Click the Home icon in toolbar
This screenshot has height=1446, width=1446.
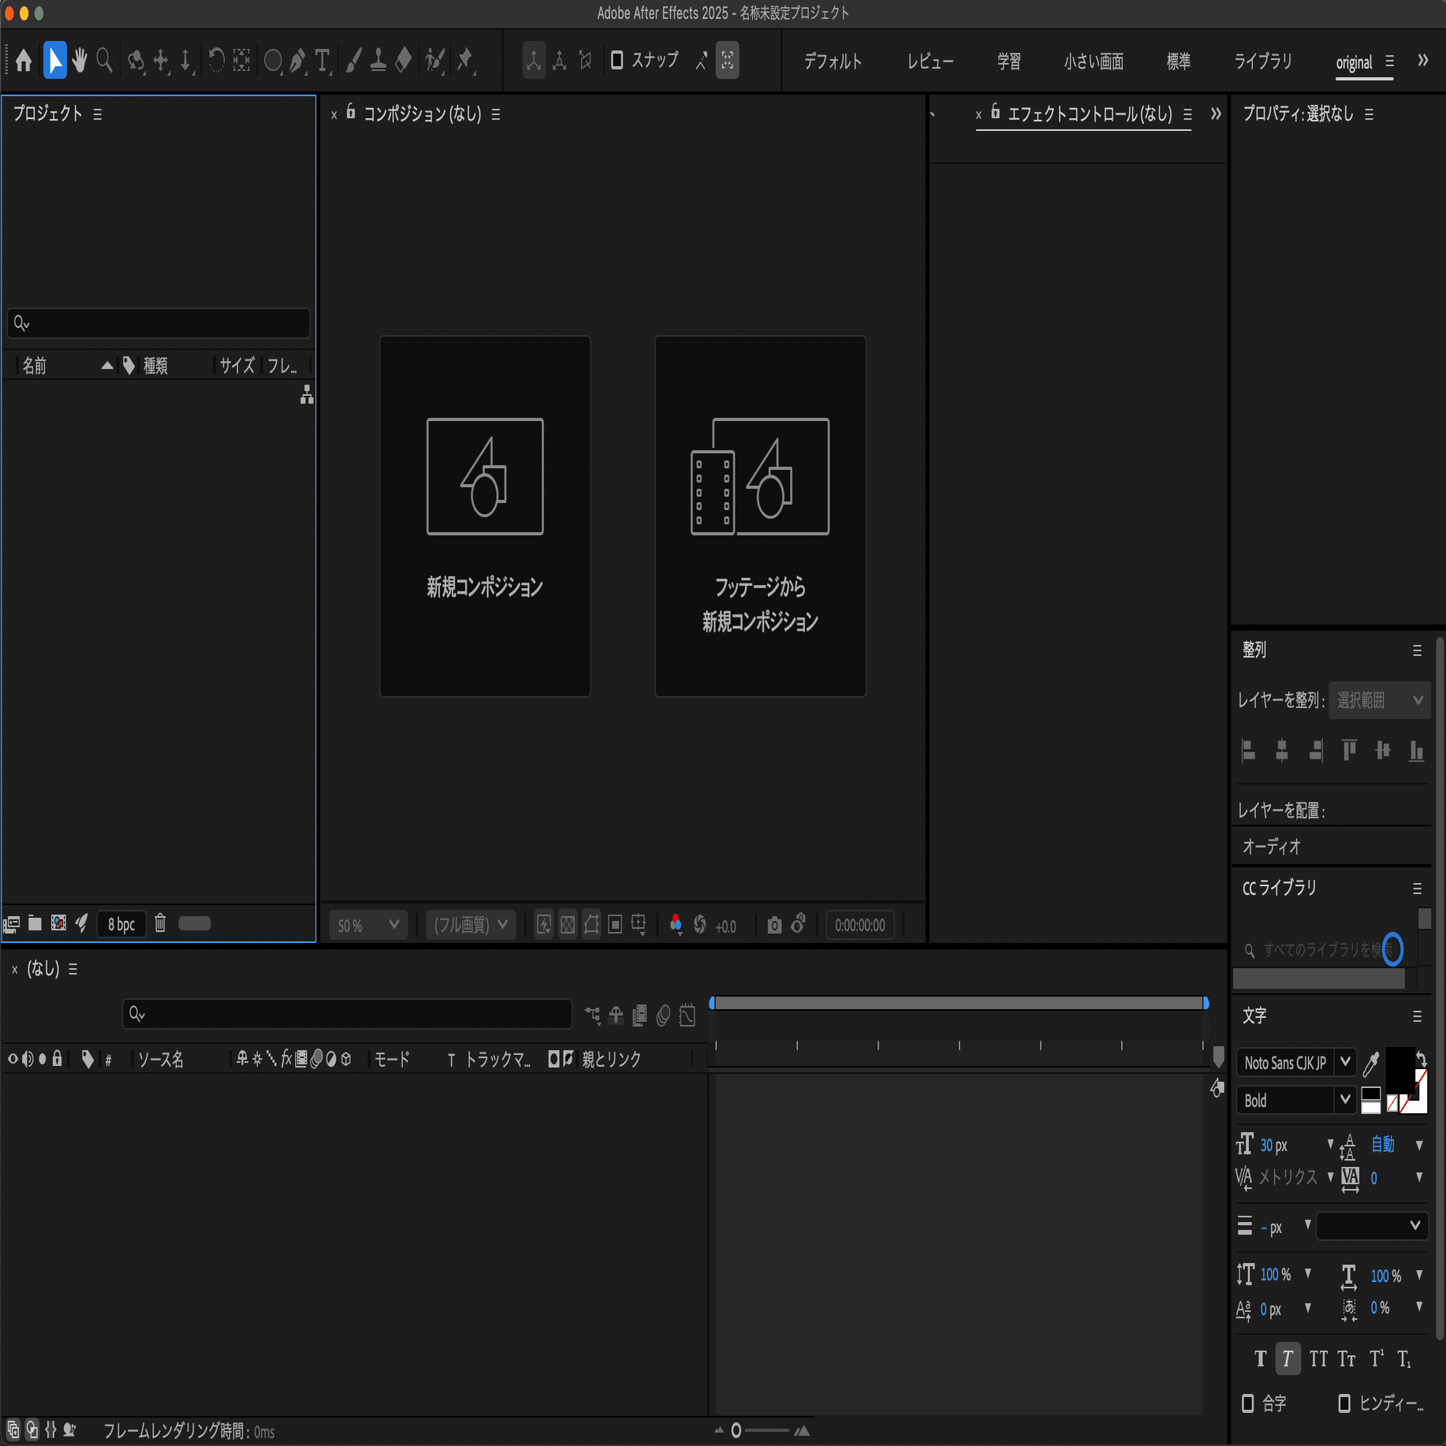[24, 61]
